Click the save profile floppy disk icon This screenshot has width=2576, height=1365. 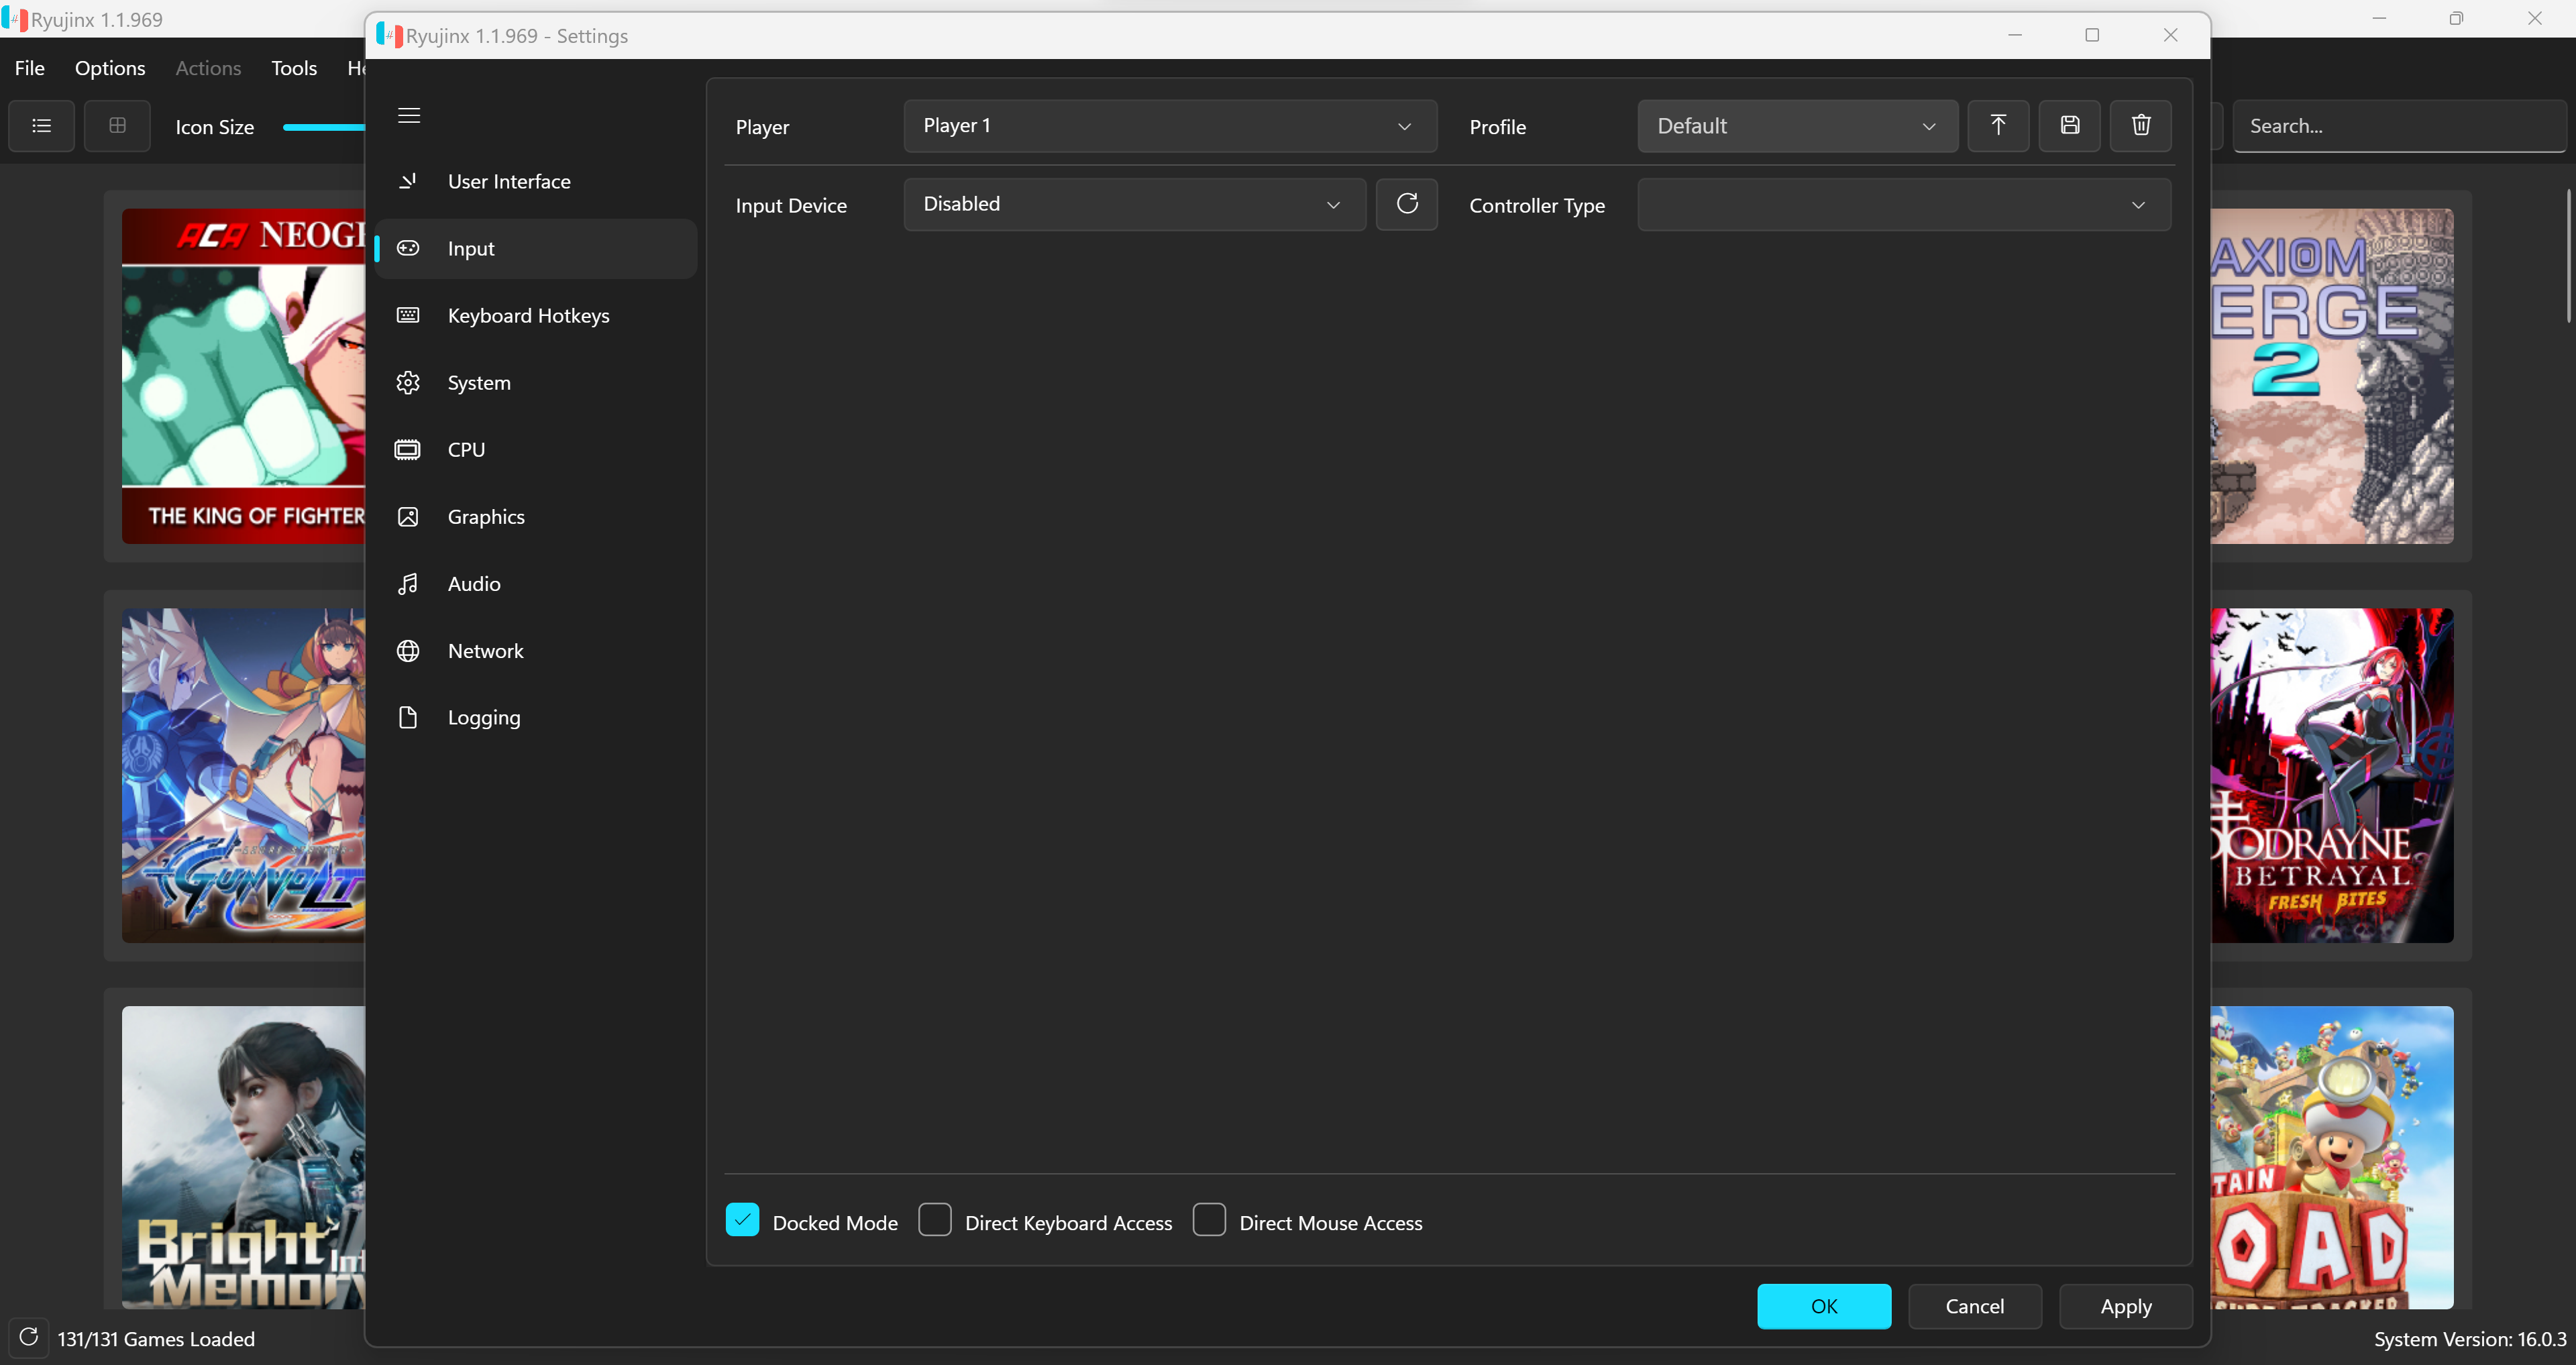point(2069,125)
